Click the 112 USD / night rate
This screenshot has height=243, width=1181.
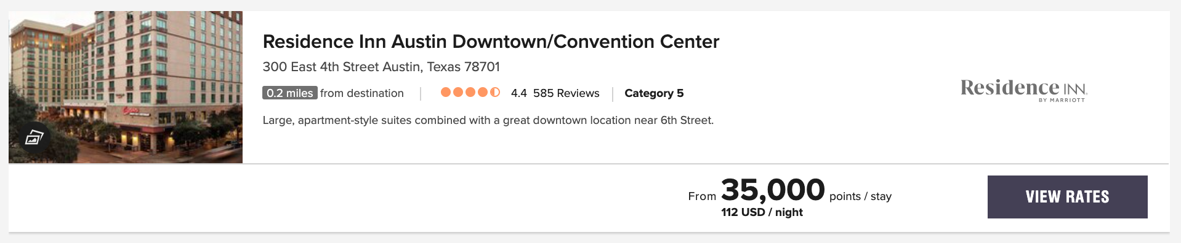pyautogui.click(x=762, y=212)
